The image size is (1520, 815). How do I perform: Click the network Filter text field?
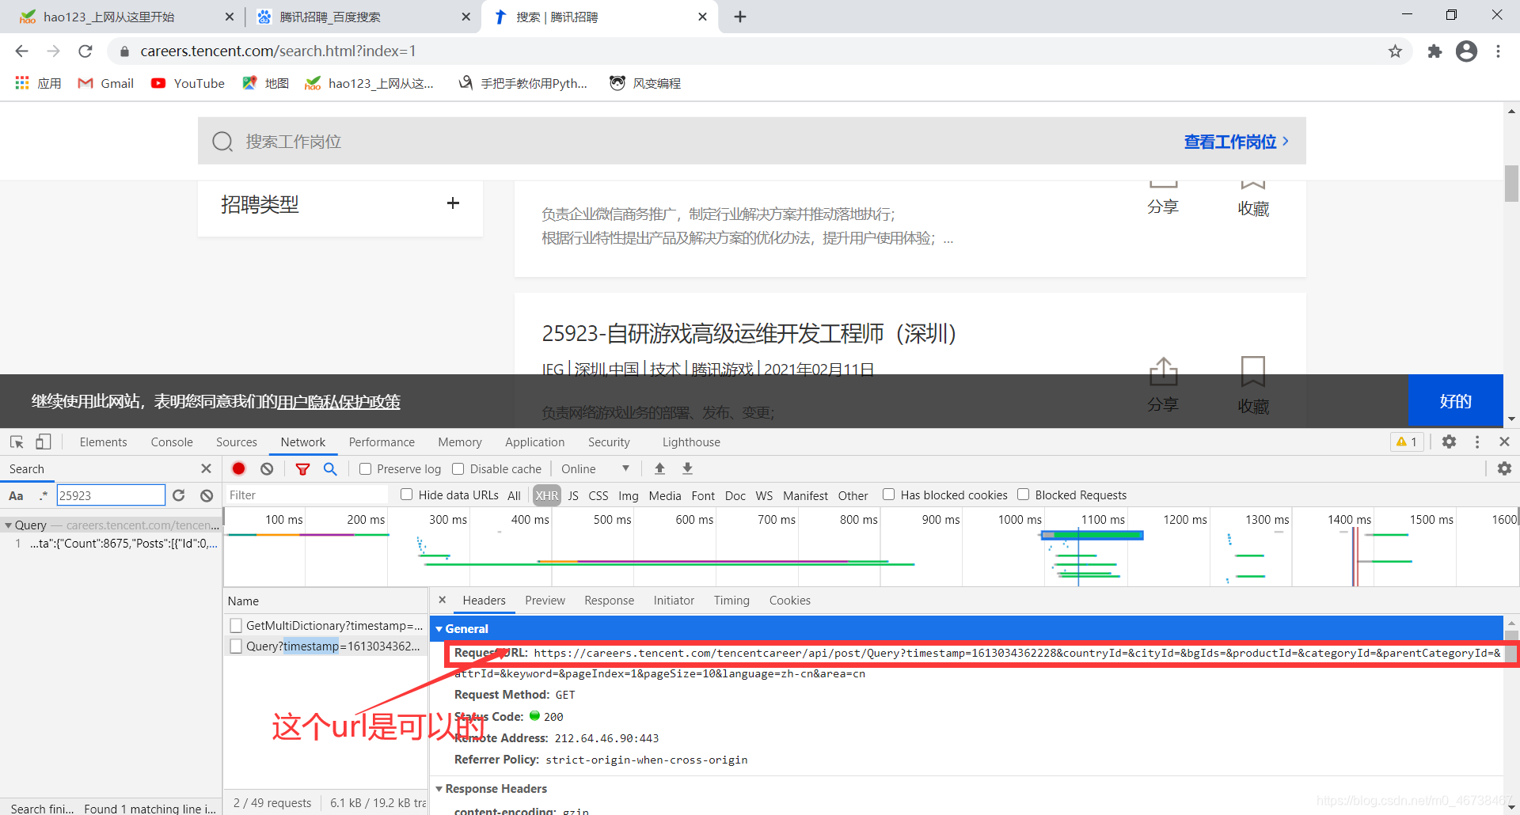[307, 495]
